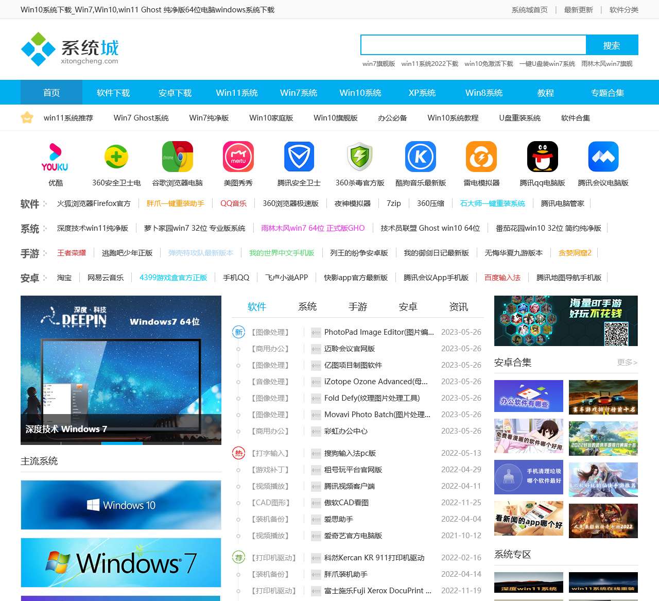Open the Youku (优酷) app icon
659x601 pixels.
coord(55,157)
